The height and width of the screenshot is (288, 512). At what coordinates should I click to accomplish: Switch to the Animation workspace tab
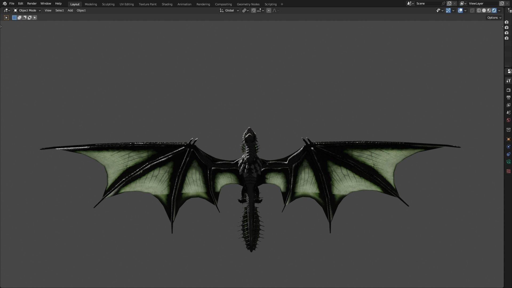(x=184, y=4)
